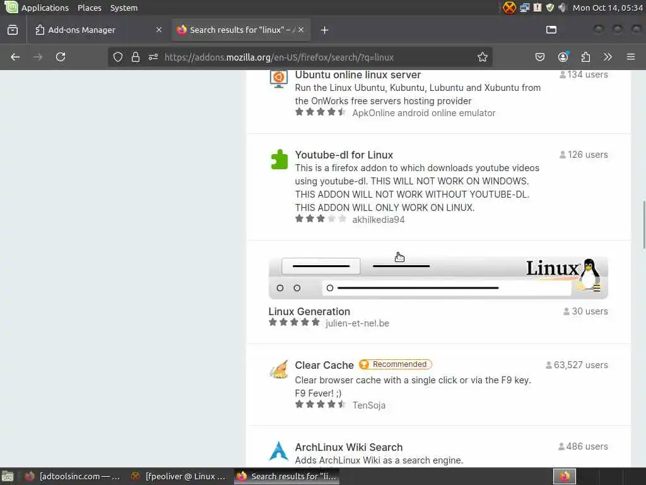
Task: Switch to fpeoliver @ Linux taskbar window
Action: click(179, 476)
